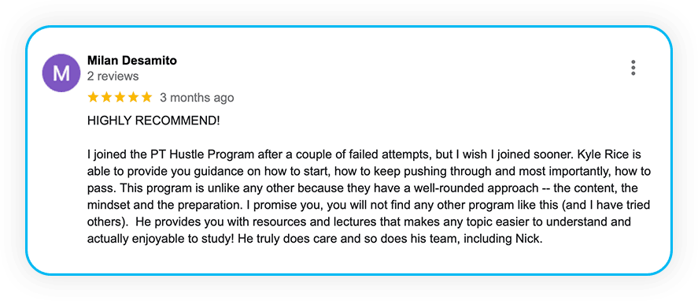This screenshot has height=301, width=698.
Task: Click the purple M profile avatar
Action: pos(61,73)
